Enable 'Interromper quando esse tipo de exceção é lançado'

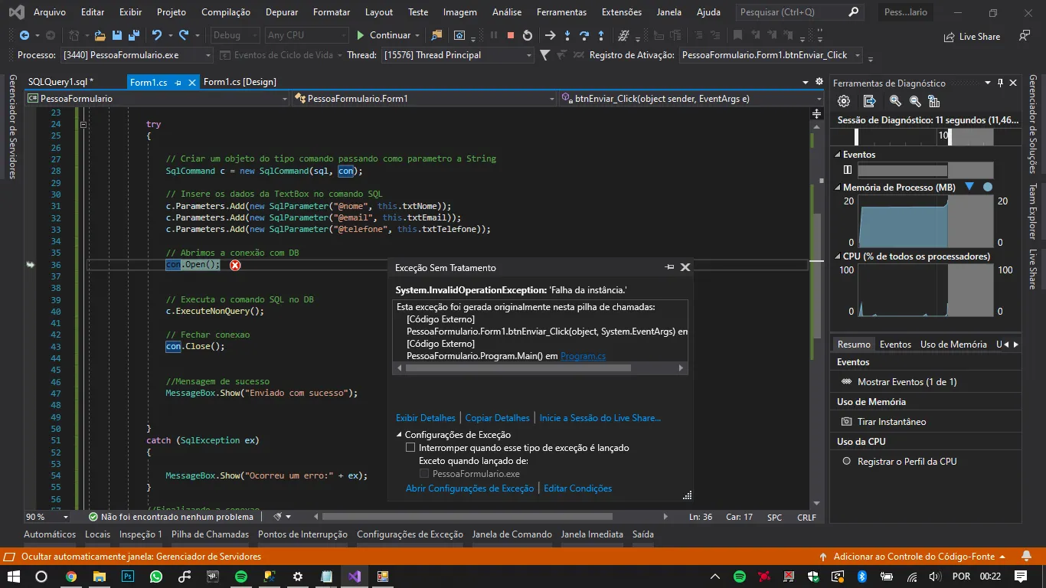(x=410, y=447)
